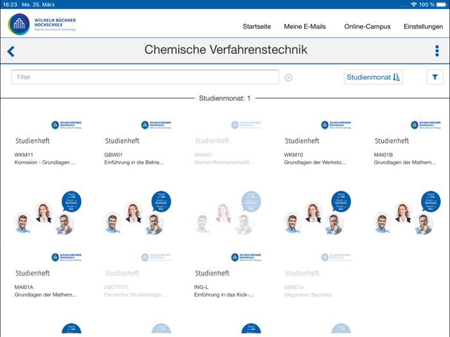Go to Online-Campus
The image size is (450, 337).
tap(367, 27)
